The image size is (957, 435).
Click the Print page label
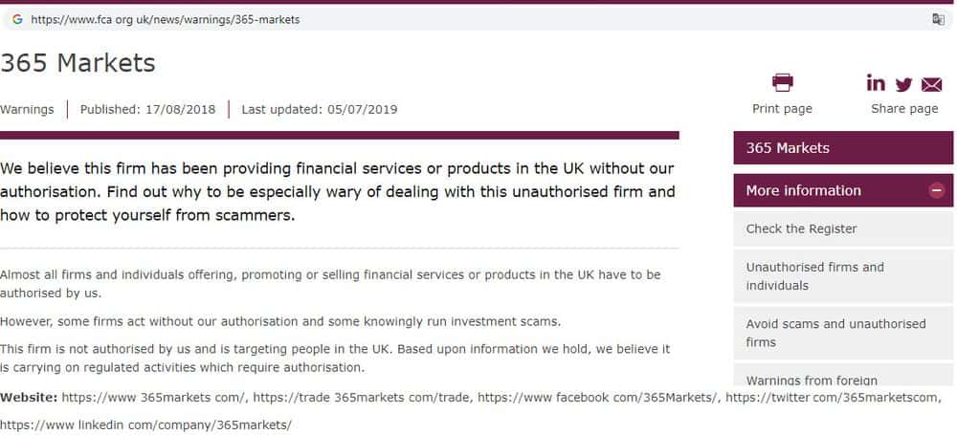click(782, 109)
